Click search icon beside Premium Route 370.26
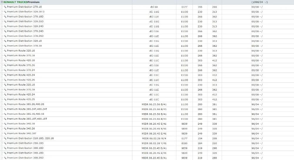 click(x=5, y=66)
